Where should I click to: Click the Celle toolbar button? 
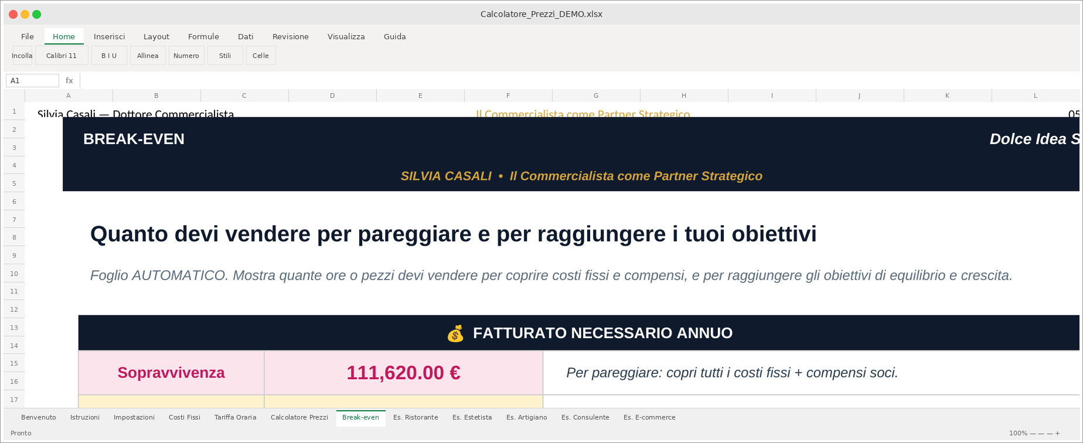[261, 56]
